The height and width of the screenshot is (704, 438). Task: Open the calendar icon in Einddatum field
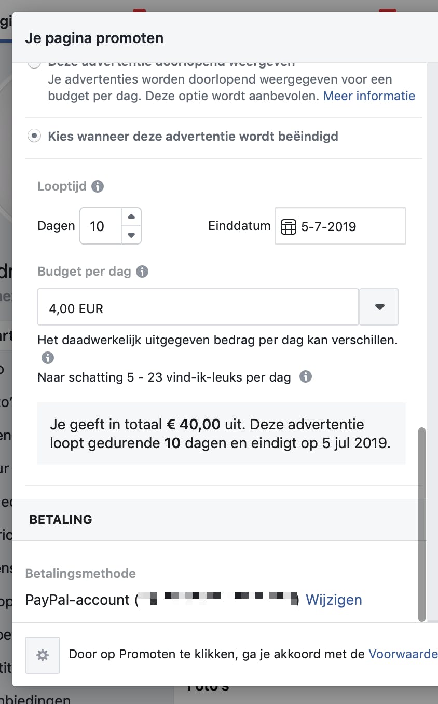click(288, 227)
